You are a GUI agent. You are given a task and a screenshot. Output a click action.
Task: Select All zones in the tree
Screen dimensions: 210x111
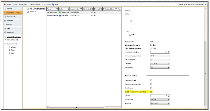(32, 12)
